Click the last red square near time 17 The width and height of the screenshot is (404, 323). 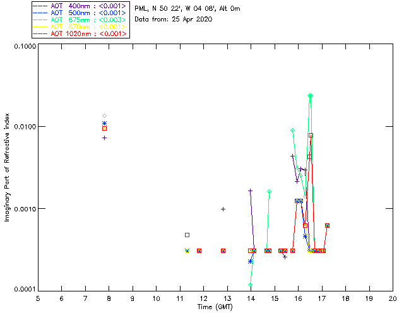pos(327,225)
